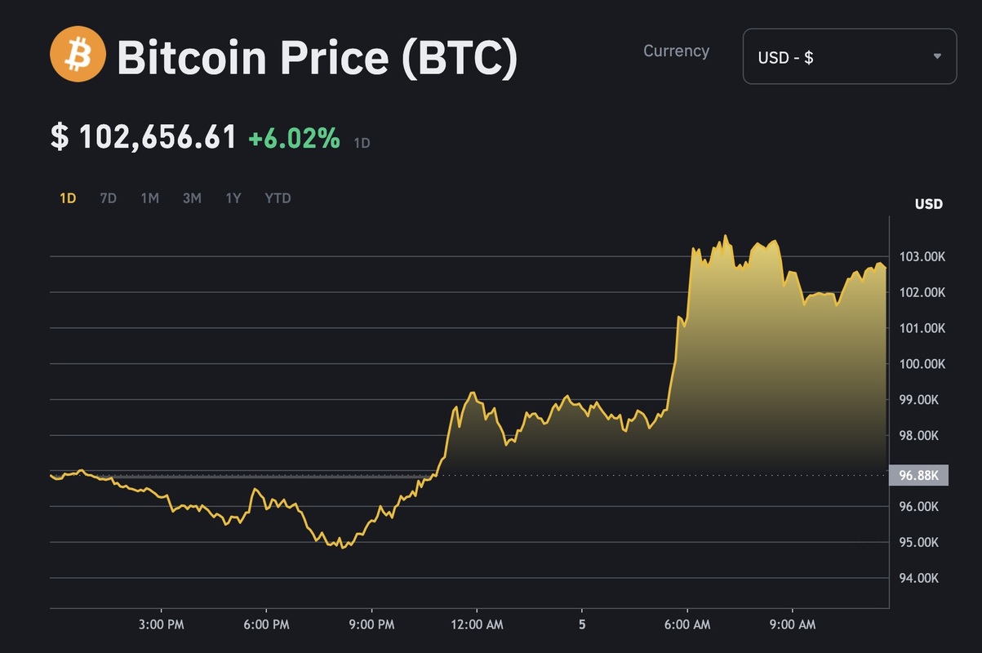Click the Currency label text
This screenshot has height=653, width=982.
(x=676, y=51)
